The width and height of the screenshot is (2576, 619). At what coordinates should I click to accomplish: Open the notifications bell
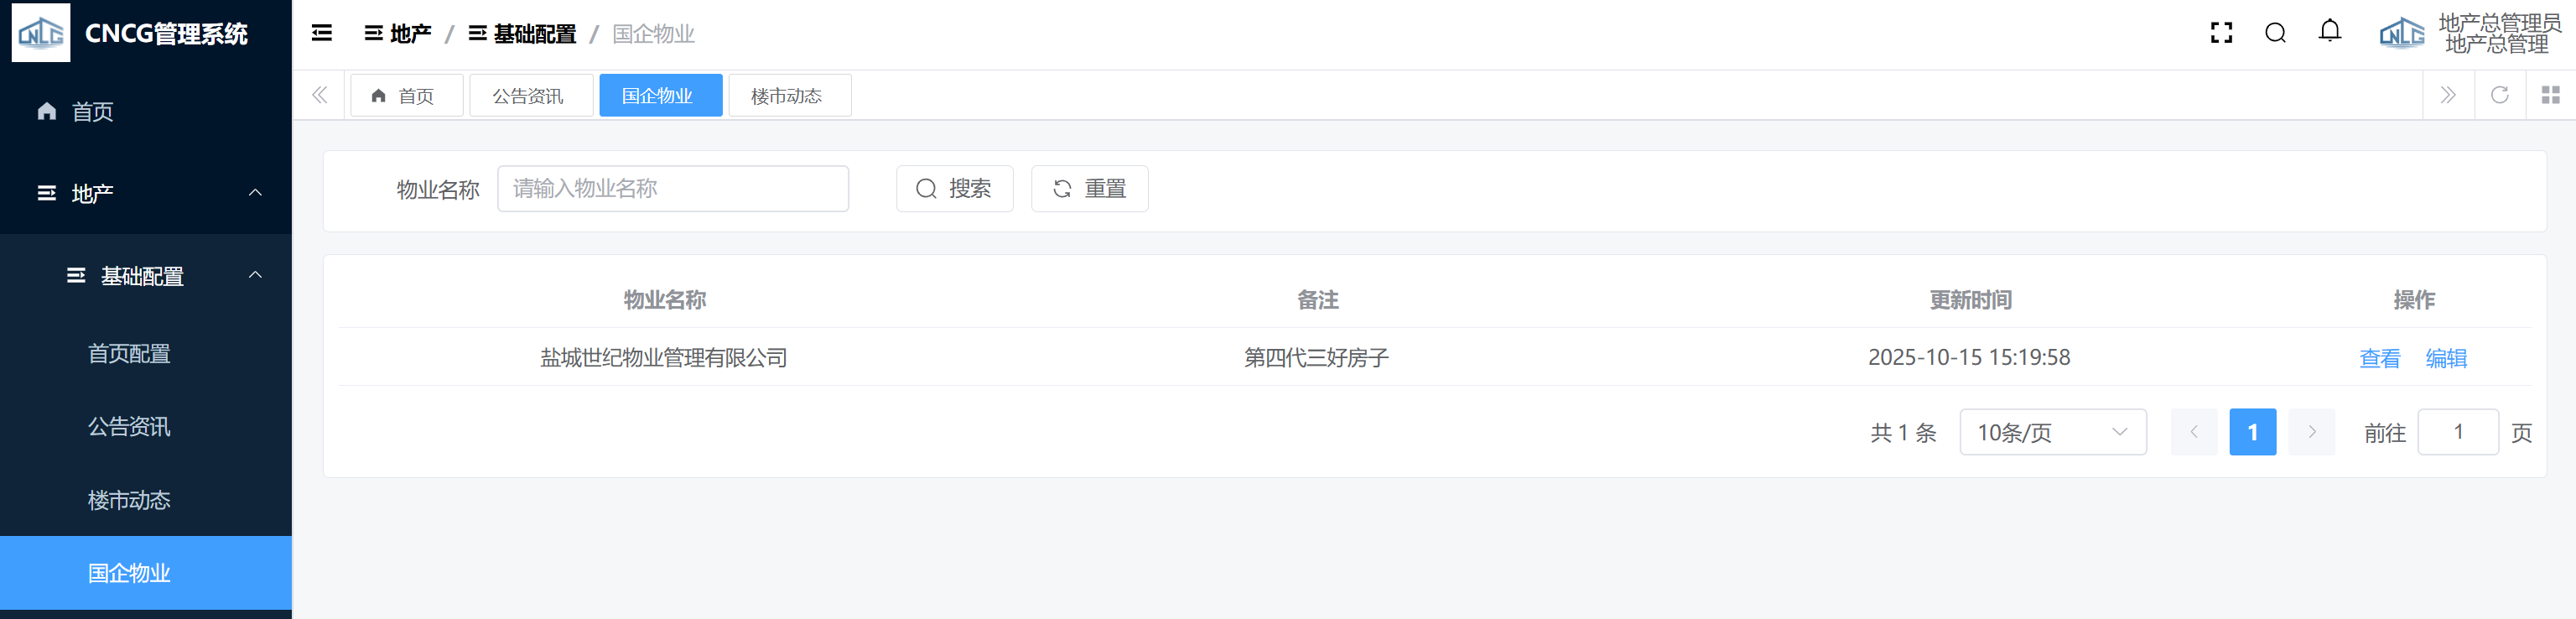tap(2329, 32)
